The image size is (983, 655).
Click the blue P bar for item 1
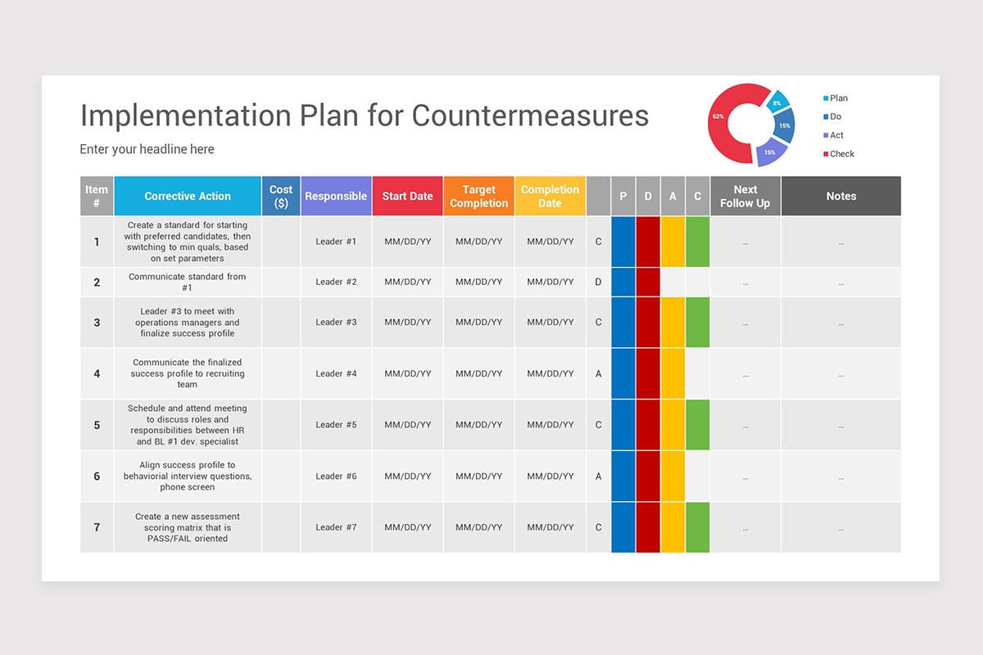[623, 242]
